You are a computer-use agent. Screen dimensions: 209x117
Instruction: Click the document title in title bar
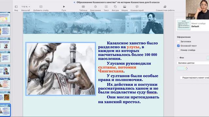click(118, 2)
